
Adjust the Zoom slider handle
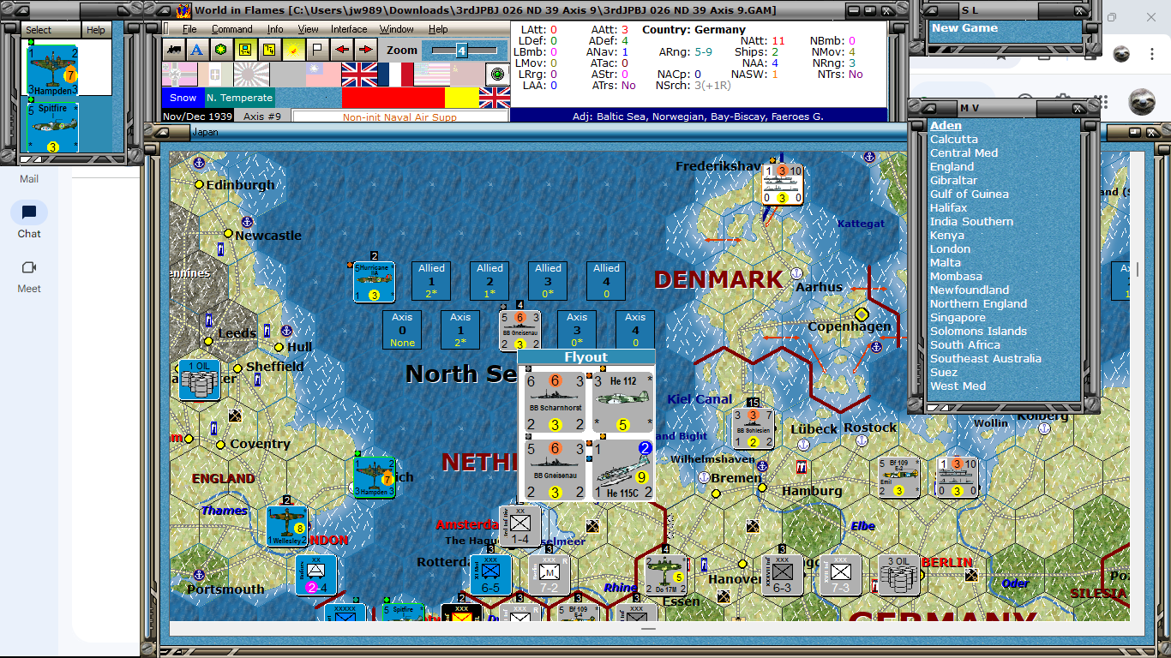tap(461, 51)
